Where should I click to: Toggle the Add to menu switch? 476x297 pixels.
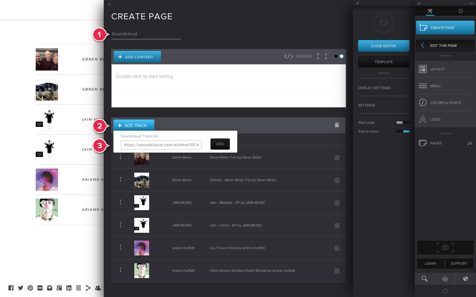tap(403, 131)
